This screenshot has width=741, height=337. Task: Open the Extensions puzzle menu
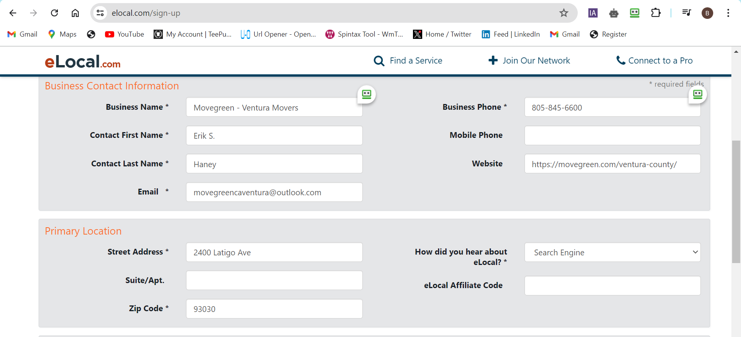(x=656, y=13)
